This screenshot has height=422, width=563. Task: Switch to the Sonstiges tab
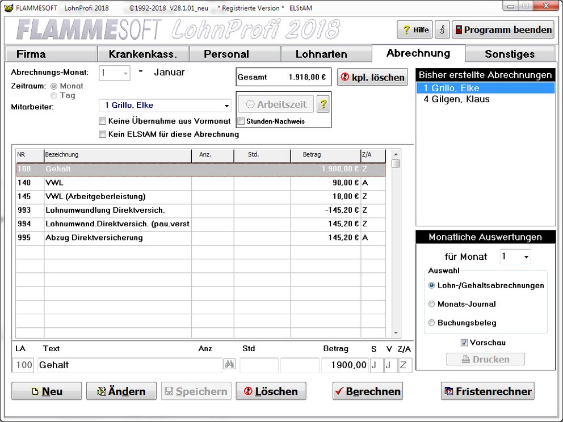tap(510, 54)
